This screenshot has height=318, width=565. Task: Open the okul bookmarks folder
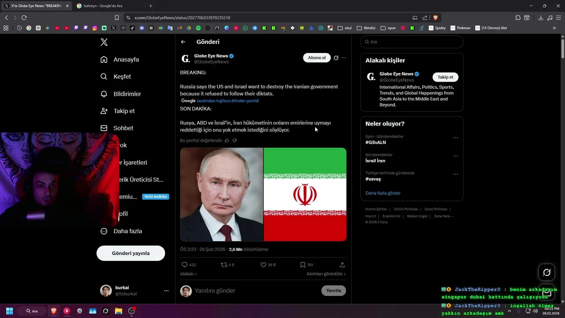(x=345, y=28)
